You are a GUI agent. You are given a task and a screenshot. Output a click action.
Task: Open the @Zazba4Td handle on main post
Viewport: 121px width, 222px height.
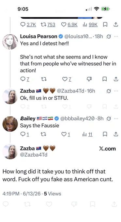(x=34, y=155)
